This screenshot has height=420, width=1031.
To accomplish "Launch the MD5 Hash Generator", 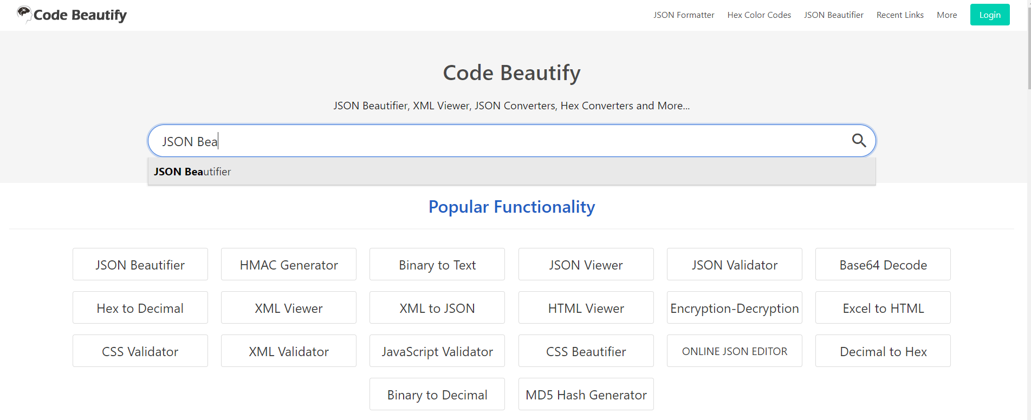I will (x=586, y=395).
